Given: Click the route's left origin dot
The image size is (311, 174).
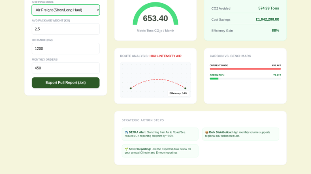Looking at the screenshot, I should point(130,88).
